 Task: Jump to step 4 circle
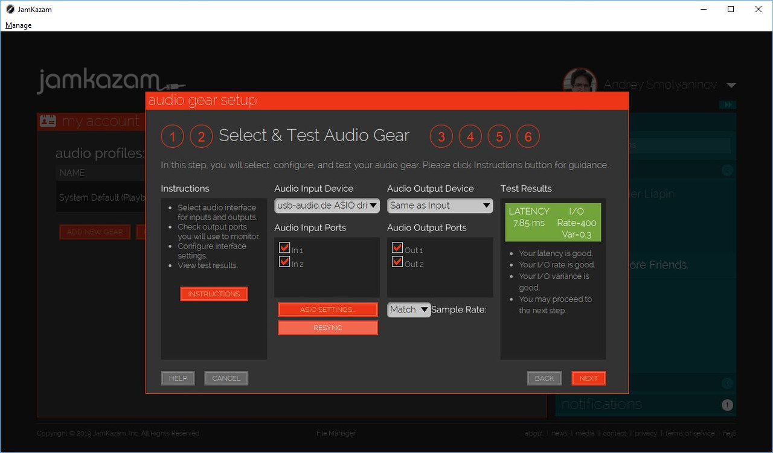(x=470, y=137)
